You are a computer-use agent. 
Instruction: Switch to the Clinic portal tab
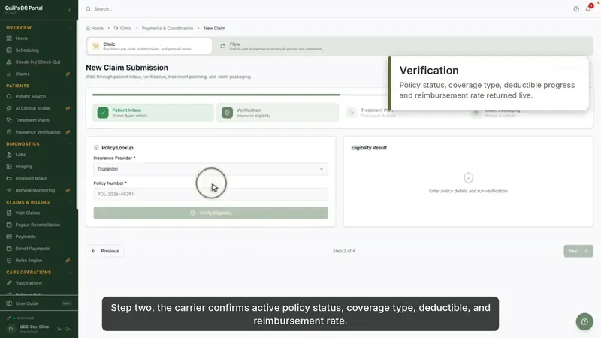pos(149,46)
